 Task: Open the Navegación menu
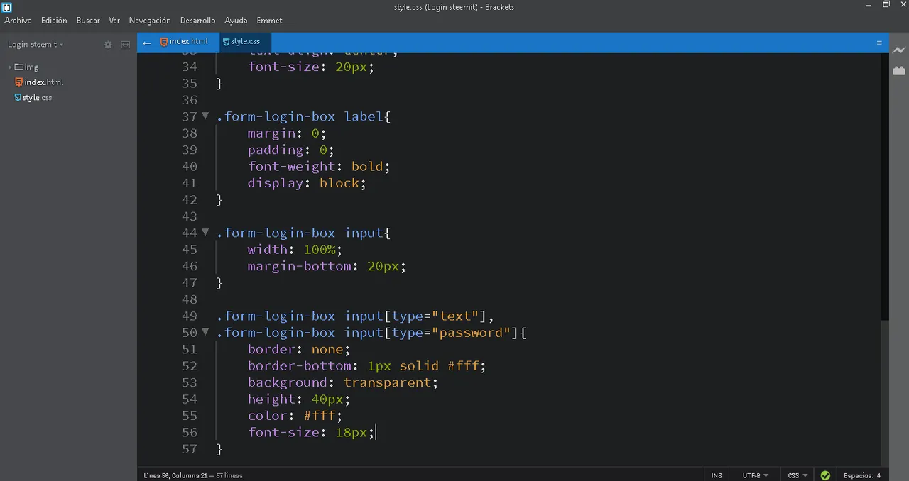pos(150,21)
